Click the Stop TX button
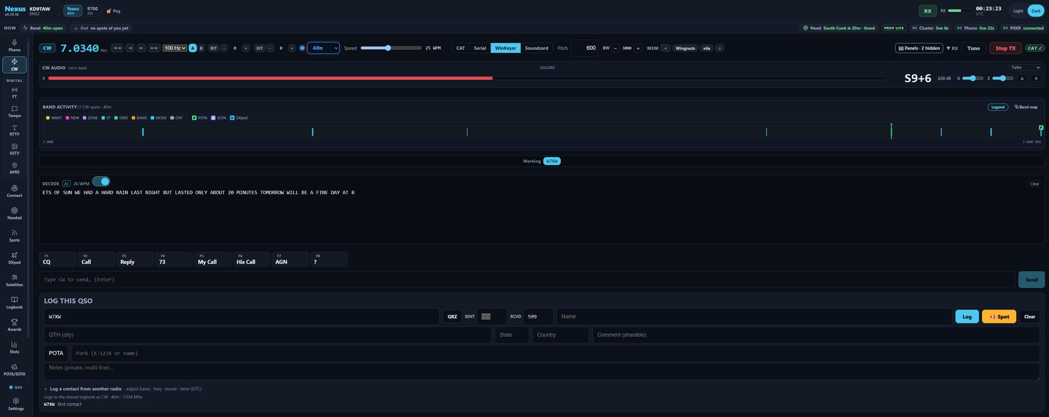 (x=1005, y=48)
